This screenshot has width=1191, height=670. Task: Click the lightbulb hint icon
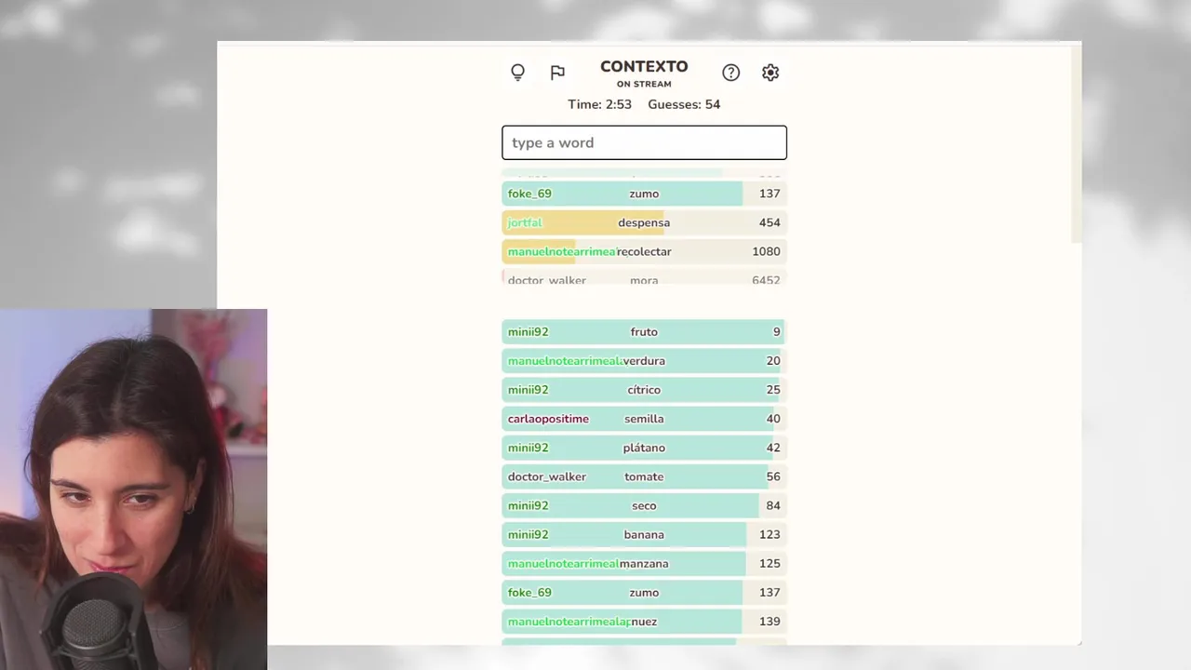coord(518,73)
